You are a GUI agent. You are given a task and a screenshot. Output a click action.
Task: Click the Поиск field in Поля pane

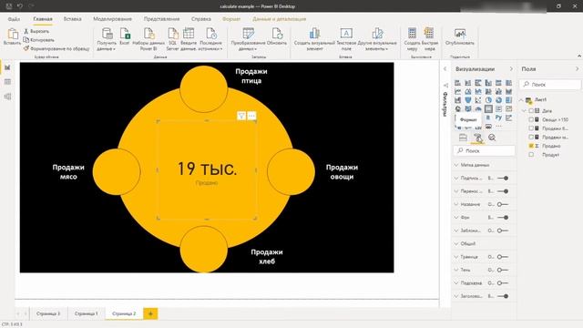point(550,85)
